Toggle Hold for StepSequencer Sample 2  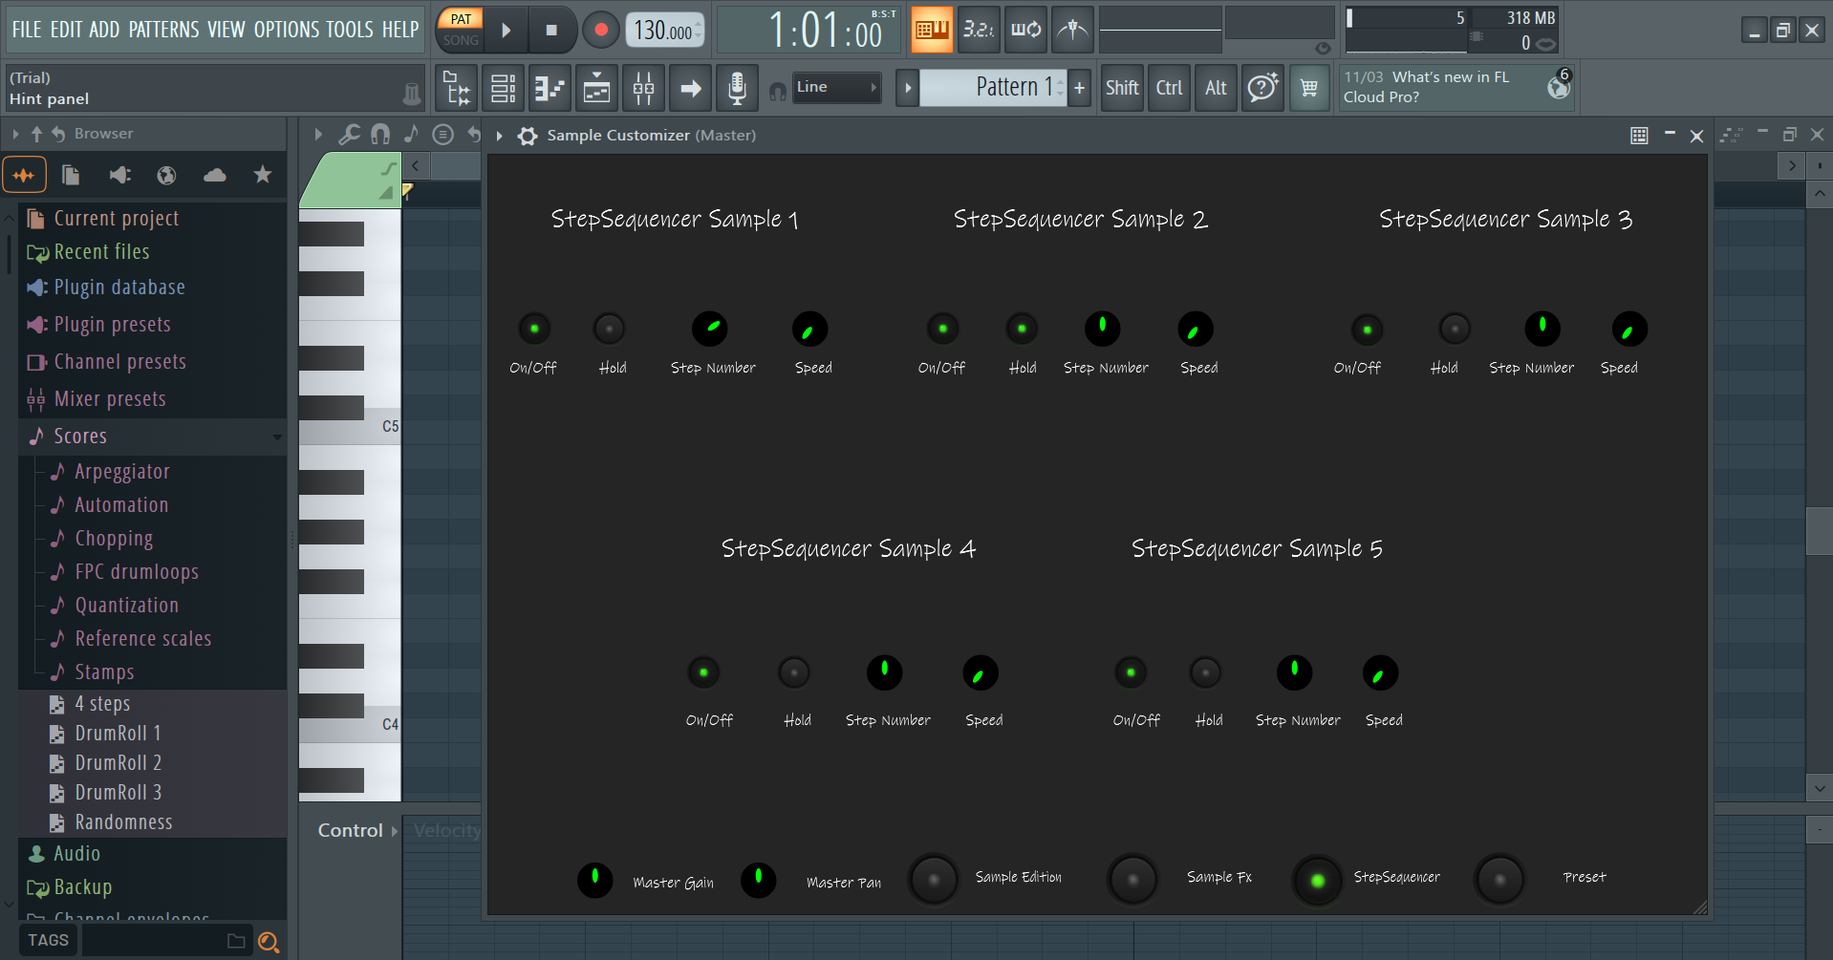tap(1022, 330)
